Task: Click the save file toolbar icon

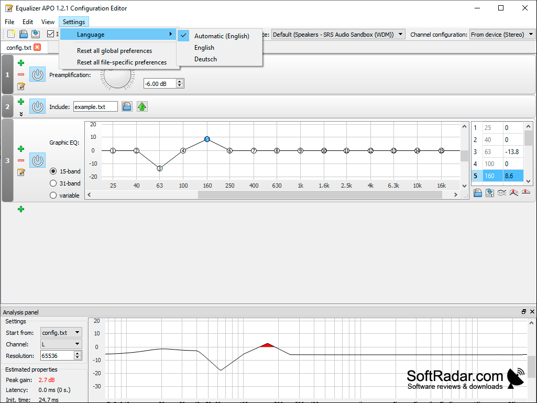Action: 35,34
